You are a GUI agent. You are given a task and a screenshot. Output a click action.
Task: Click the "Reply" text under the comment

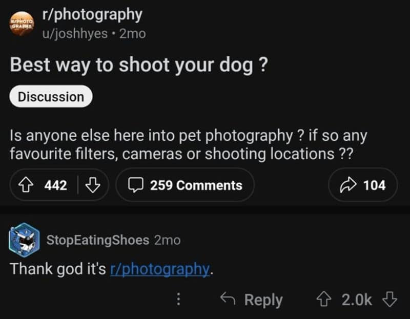(263, 299)
